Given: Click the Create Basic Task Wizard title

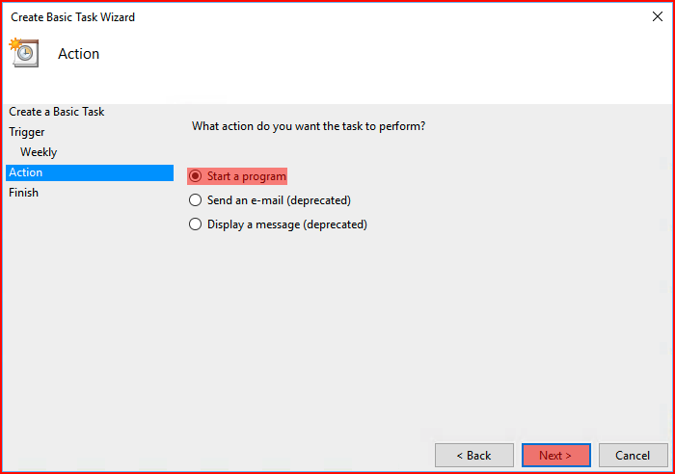Looking at the screenshot, I should pos(72,17).
